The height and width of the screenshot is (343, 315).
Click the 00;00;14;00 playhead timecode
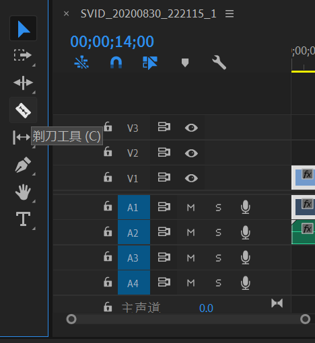[112, 42]
